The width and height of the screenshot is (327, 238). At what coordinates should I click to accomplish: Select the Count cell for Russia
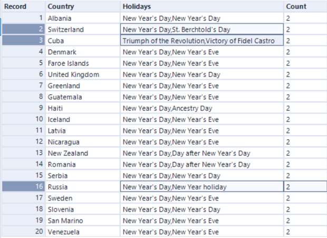click(x=305, y=187)
